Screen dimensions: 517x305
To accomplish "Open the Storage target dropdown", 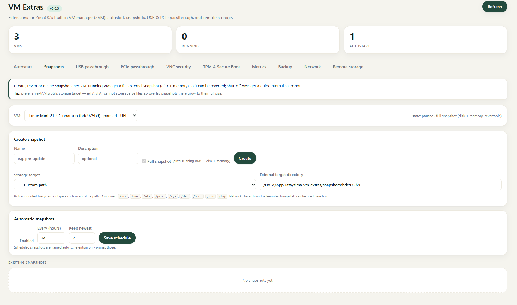I will click(135, 185).
